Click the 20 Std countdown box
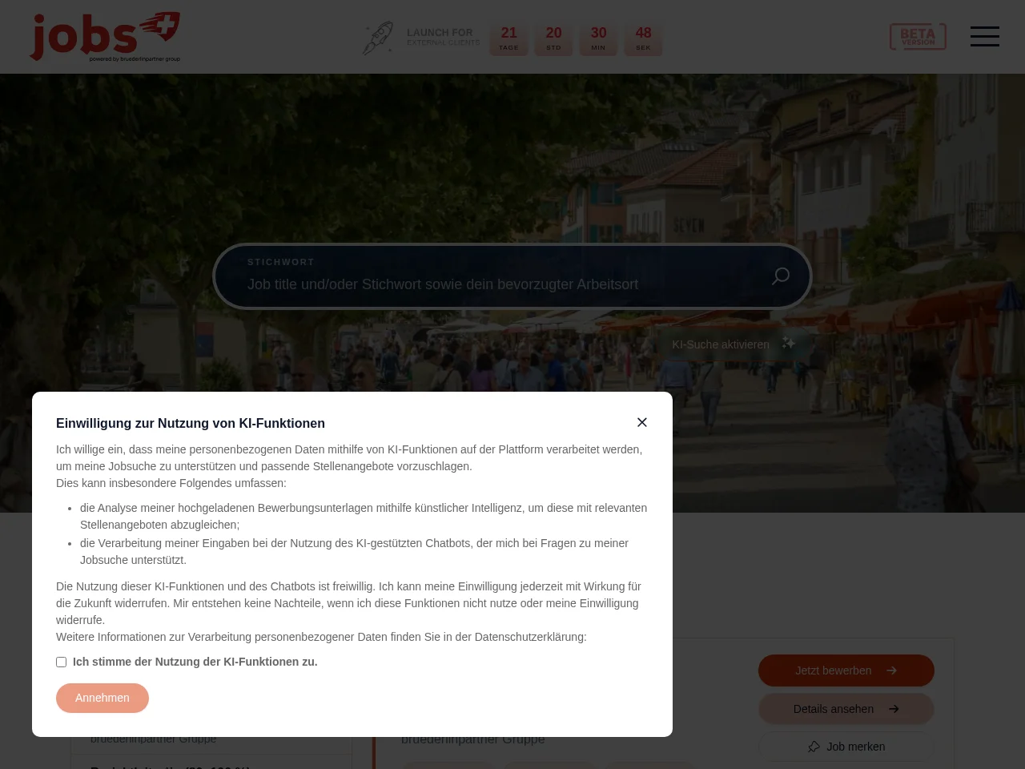The height and width of the screenshot is (769, 1025). [554, 38]
